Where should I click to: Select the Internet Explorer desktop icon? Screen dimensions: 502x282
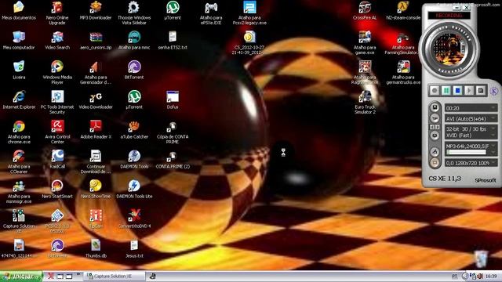tap(19, 99)
